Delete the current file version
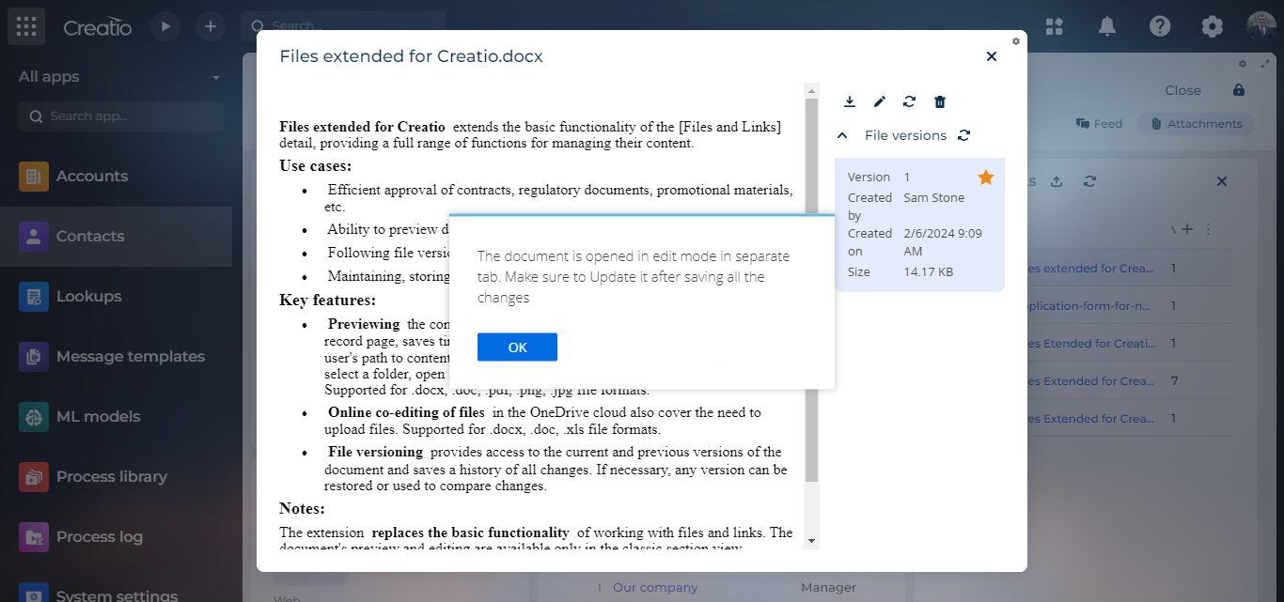The height and width of the screenshot is (602, 1284). coord(939,101)
